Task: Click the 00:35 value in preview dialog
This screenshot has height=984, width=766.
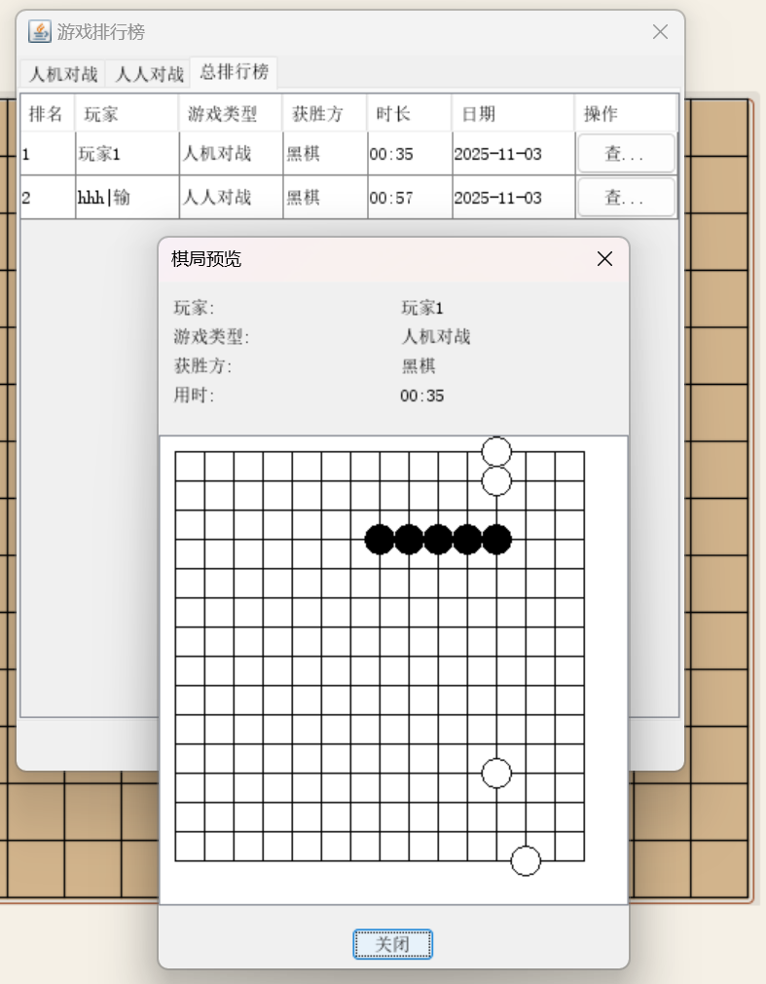Action: click(421, 396)
